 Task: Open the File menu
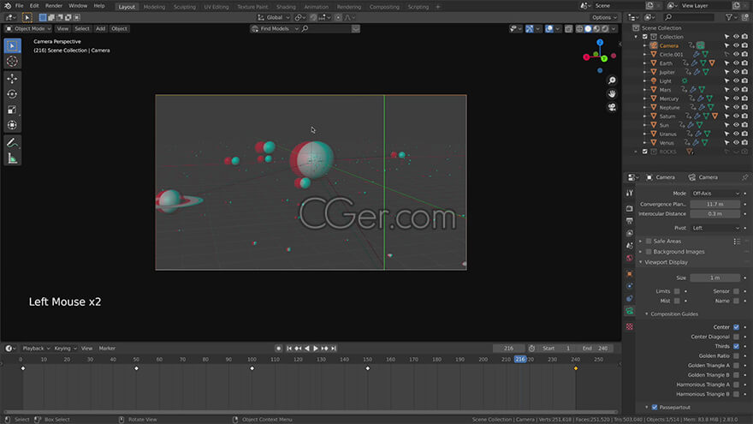19,6
